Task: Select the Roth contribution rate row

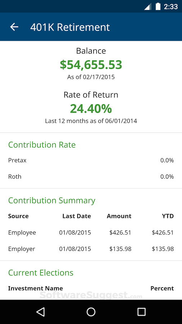Action: [91, 177]
